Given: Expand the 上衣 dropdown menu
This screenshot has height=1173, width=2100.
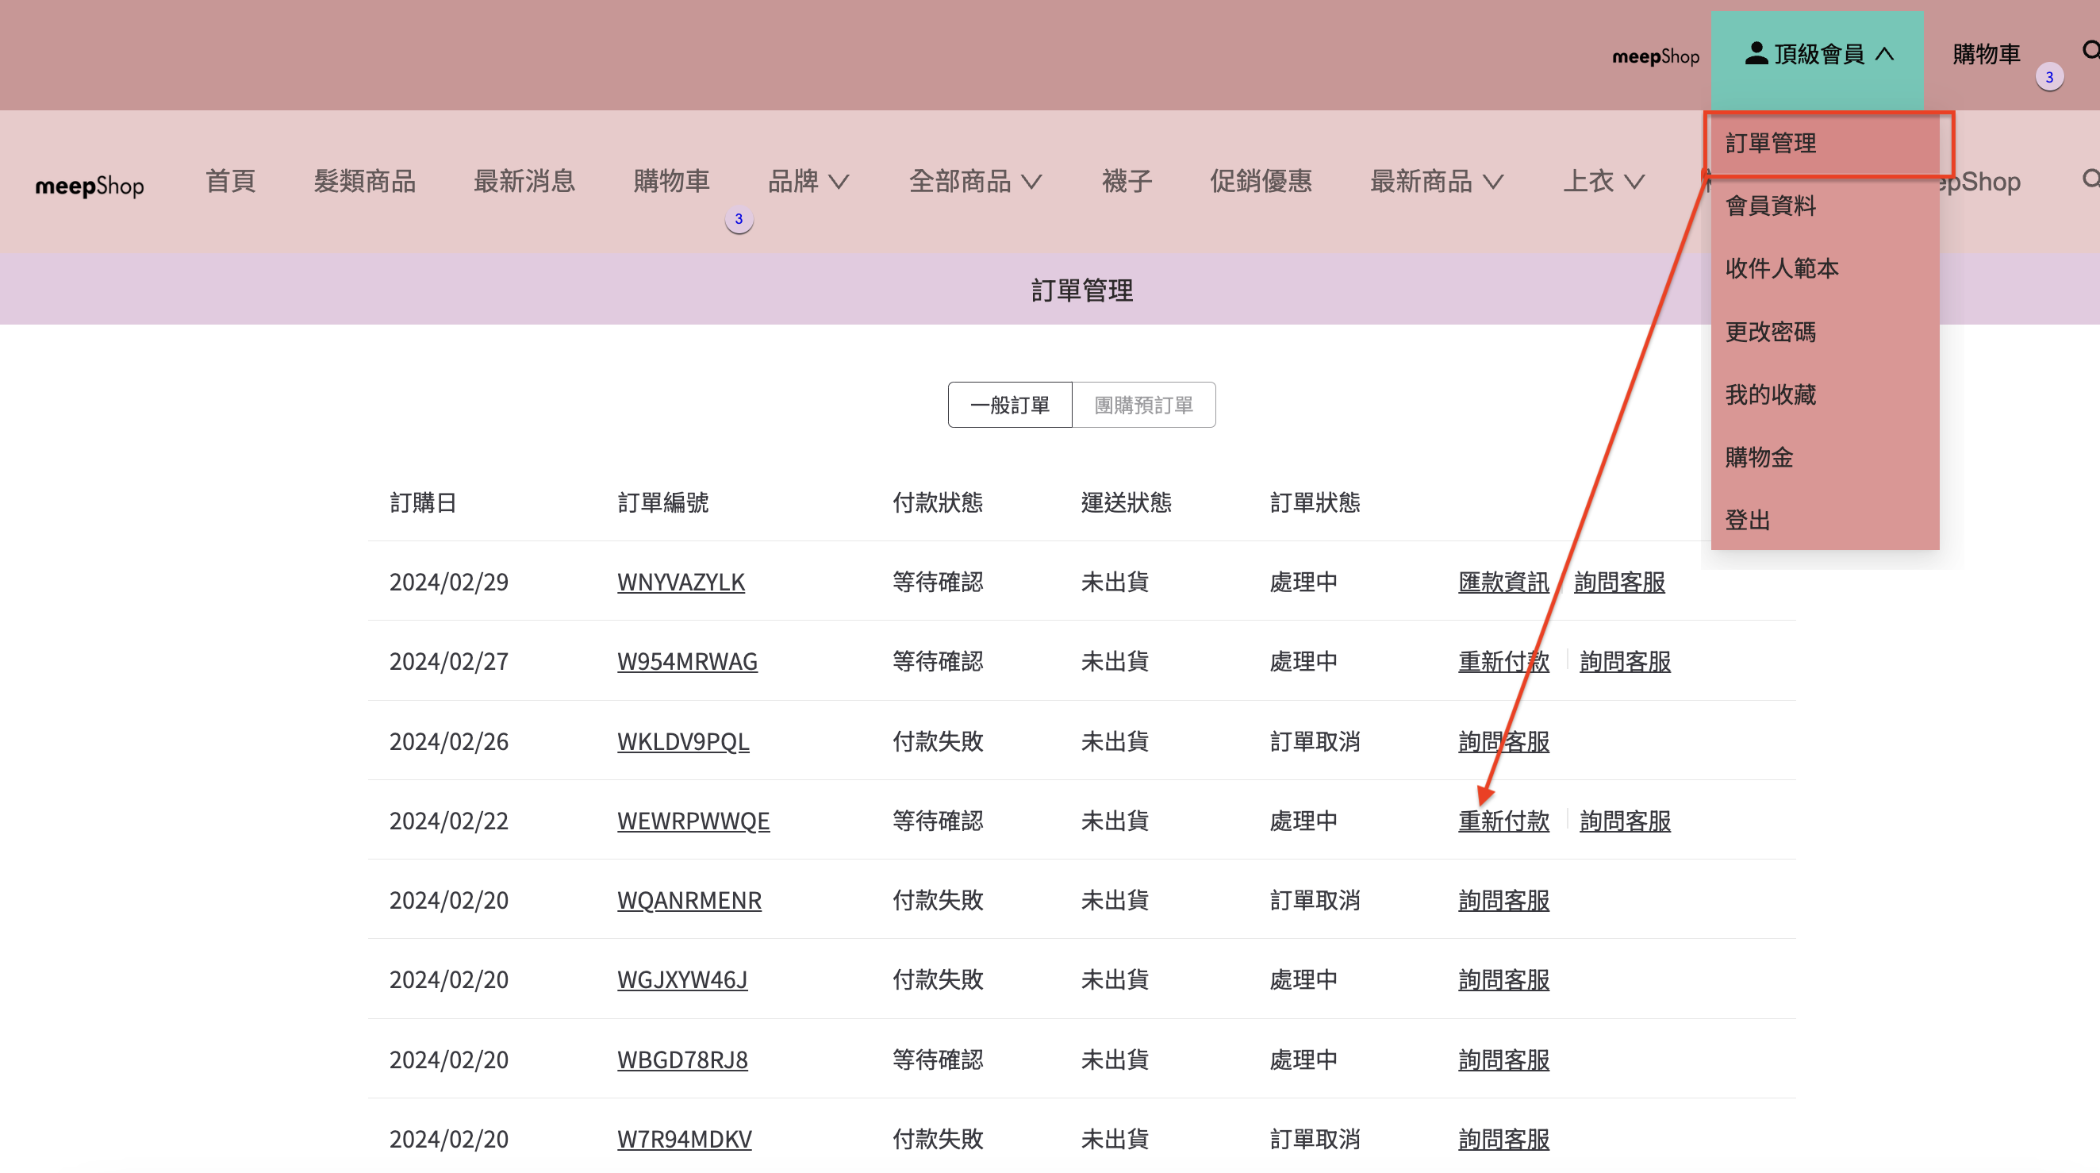Looking at the screenshot, I should click(x=1603, y=181).
